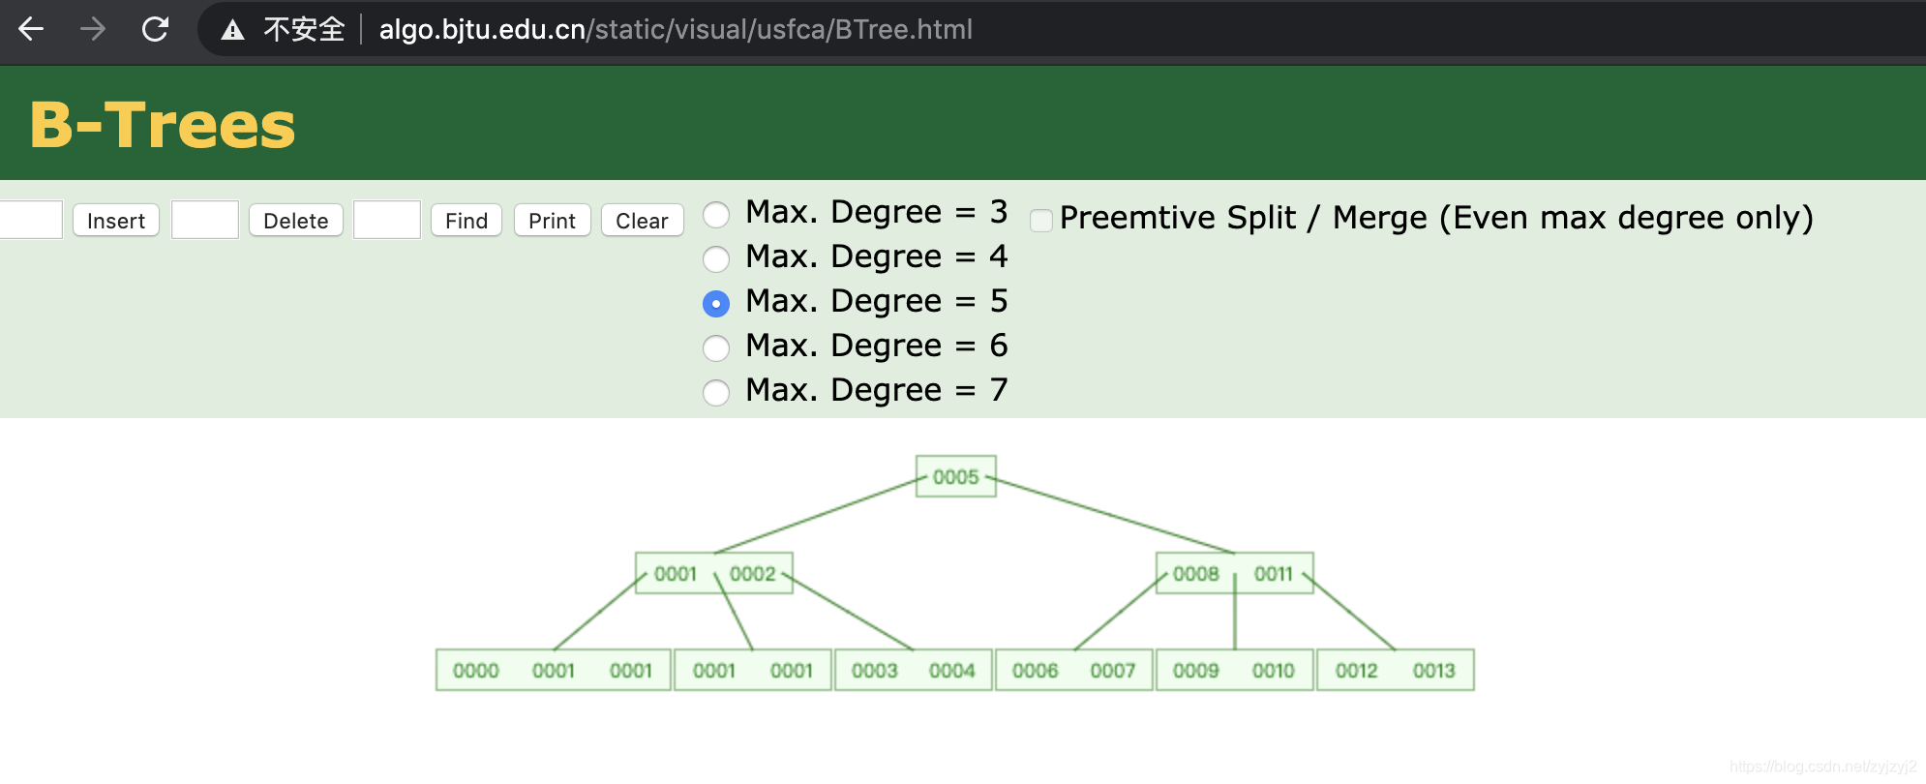Click leaf key 0013
This screenshot has width=1926, height=784.
1434,671
